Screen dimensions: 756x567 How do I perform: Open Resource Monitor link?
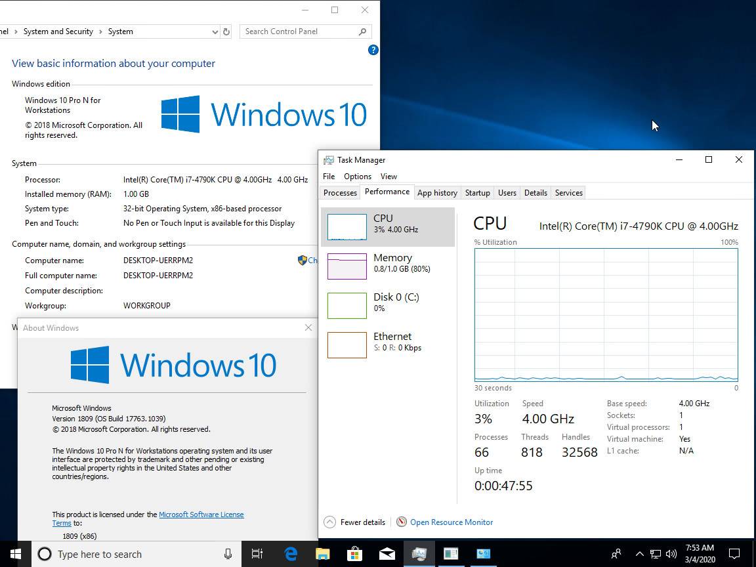451,522
